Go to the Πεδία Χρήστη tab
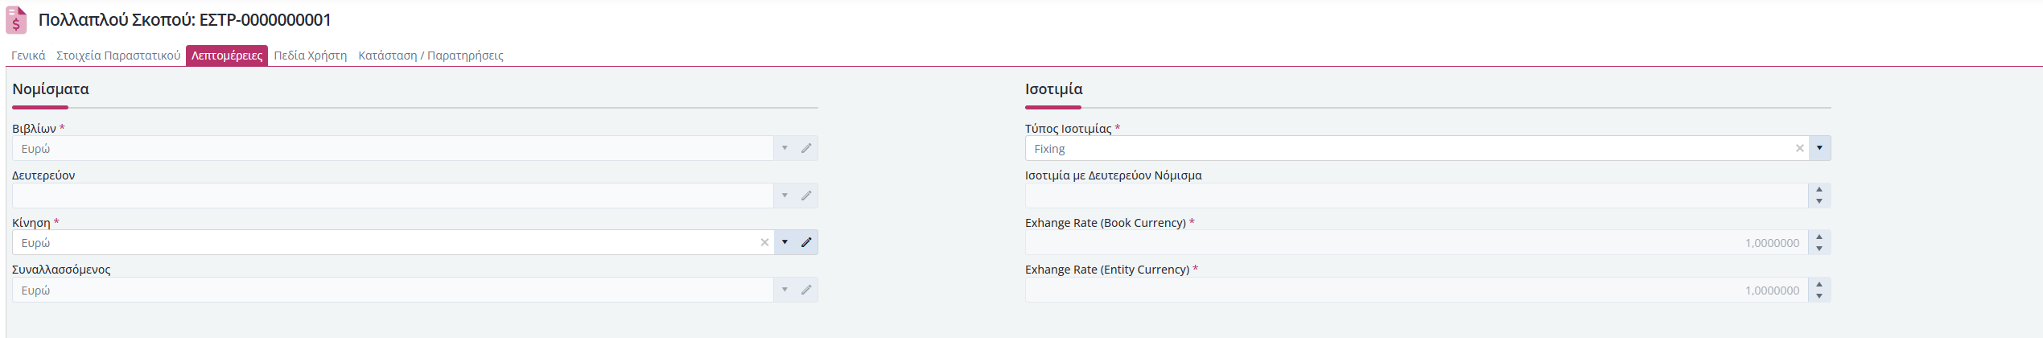 (311, 56)
